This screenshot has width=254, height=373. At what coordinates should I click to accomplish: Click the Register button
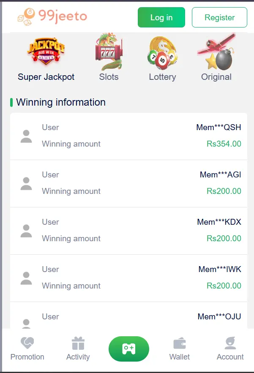219,17
